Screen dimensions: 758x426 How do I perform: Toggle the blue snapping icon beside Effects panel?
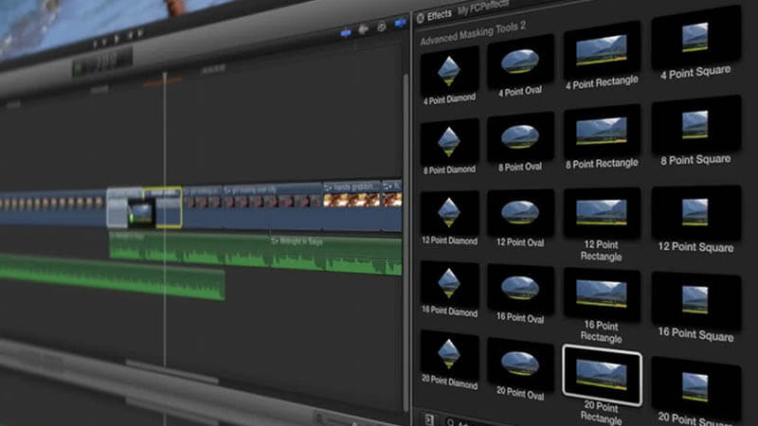pyautogui.click(x=400, y=23)
